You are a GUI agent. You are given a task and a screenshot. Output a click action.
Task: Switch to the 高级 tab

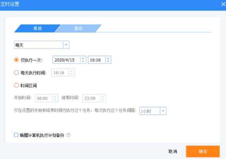pos(78,28)
